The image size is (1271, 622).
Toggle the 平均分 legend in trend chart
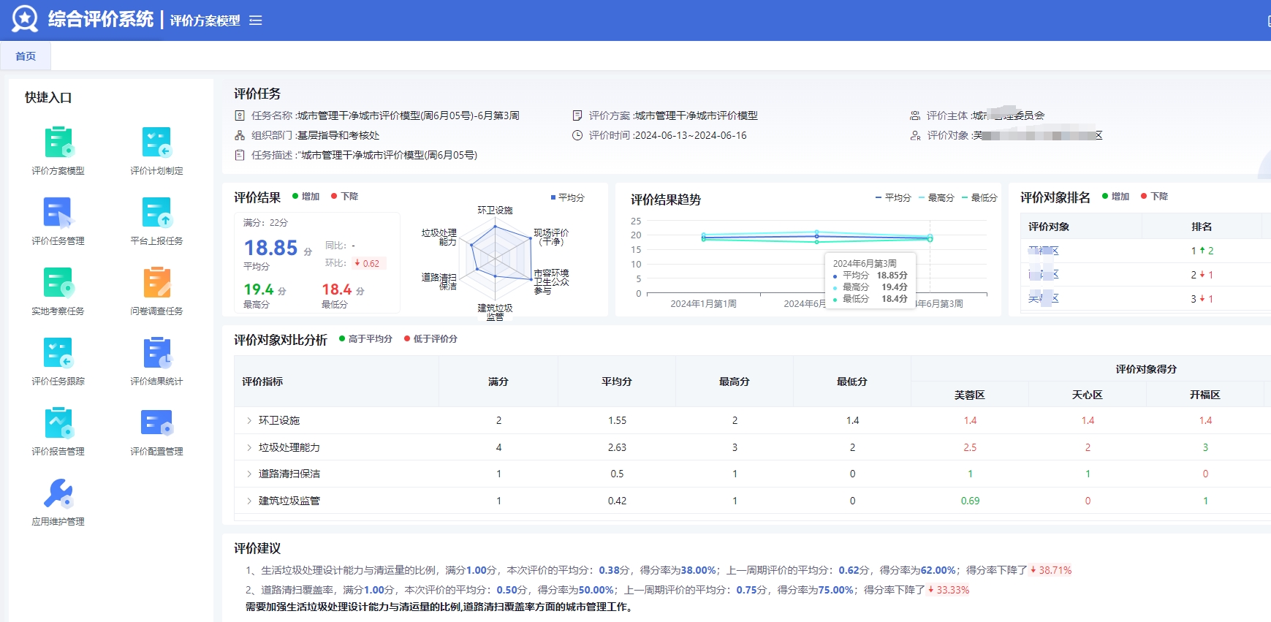tap(893, 198)
